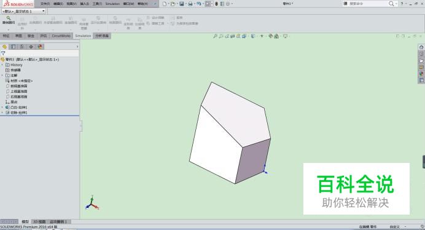Open View Settings monitor icon
The width and height of the screenshot is (425, 230).
pyautogui.click(x=285, y=36)
